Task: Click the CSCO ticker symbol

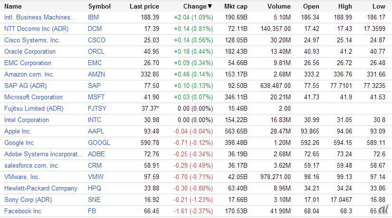Action: click(x=96, y=40)
